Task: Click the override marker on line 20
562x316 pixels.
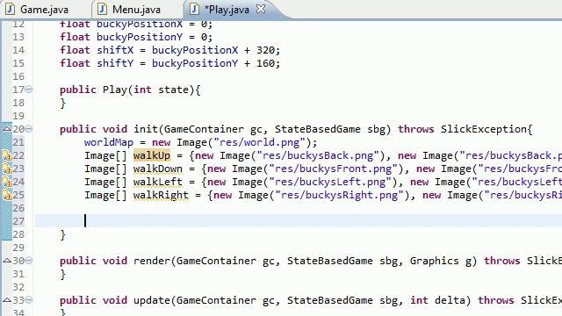Action: tap(7, 128)
